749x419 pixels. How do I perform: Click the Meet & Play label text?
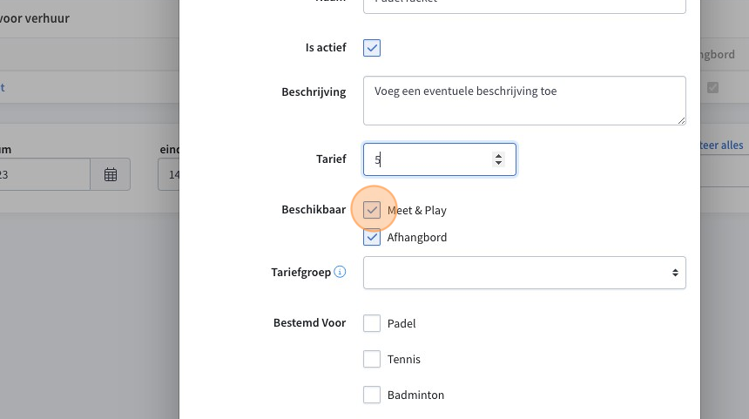pos(417,210)
